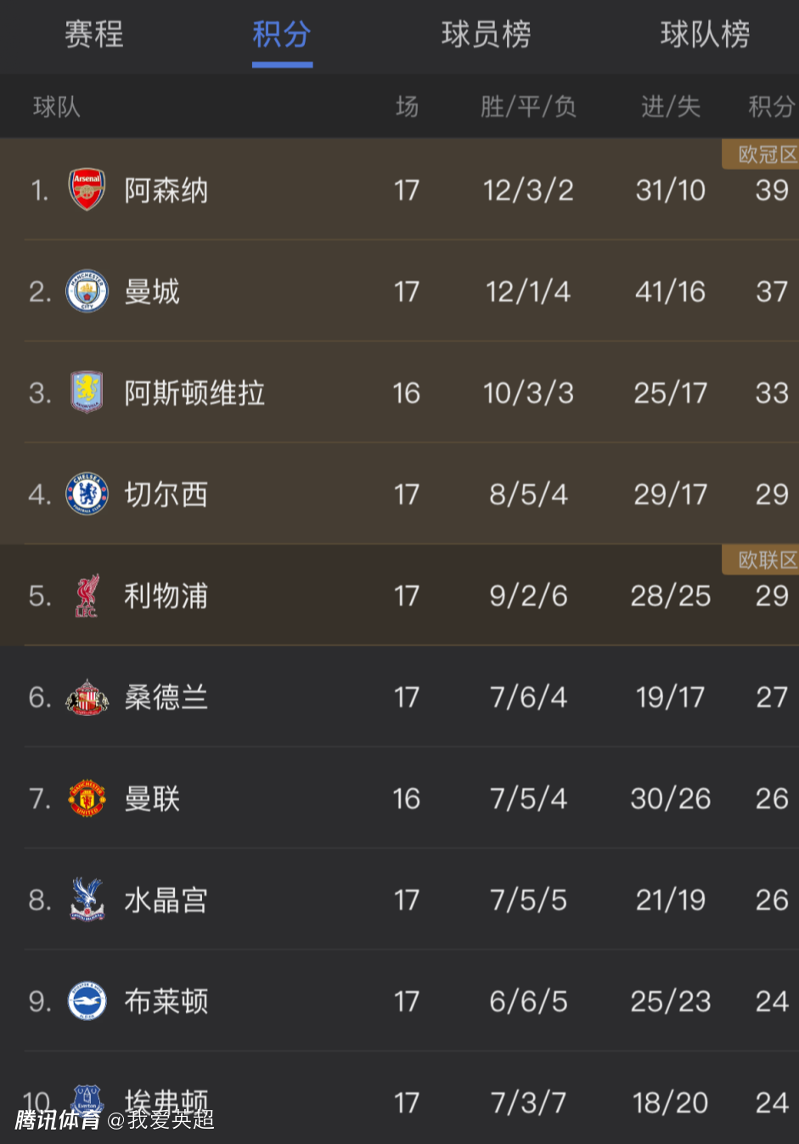
Task: Click the Arsenal club crest
Action: point(87,189)
